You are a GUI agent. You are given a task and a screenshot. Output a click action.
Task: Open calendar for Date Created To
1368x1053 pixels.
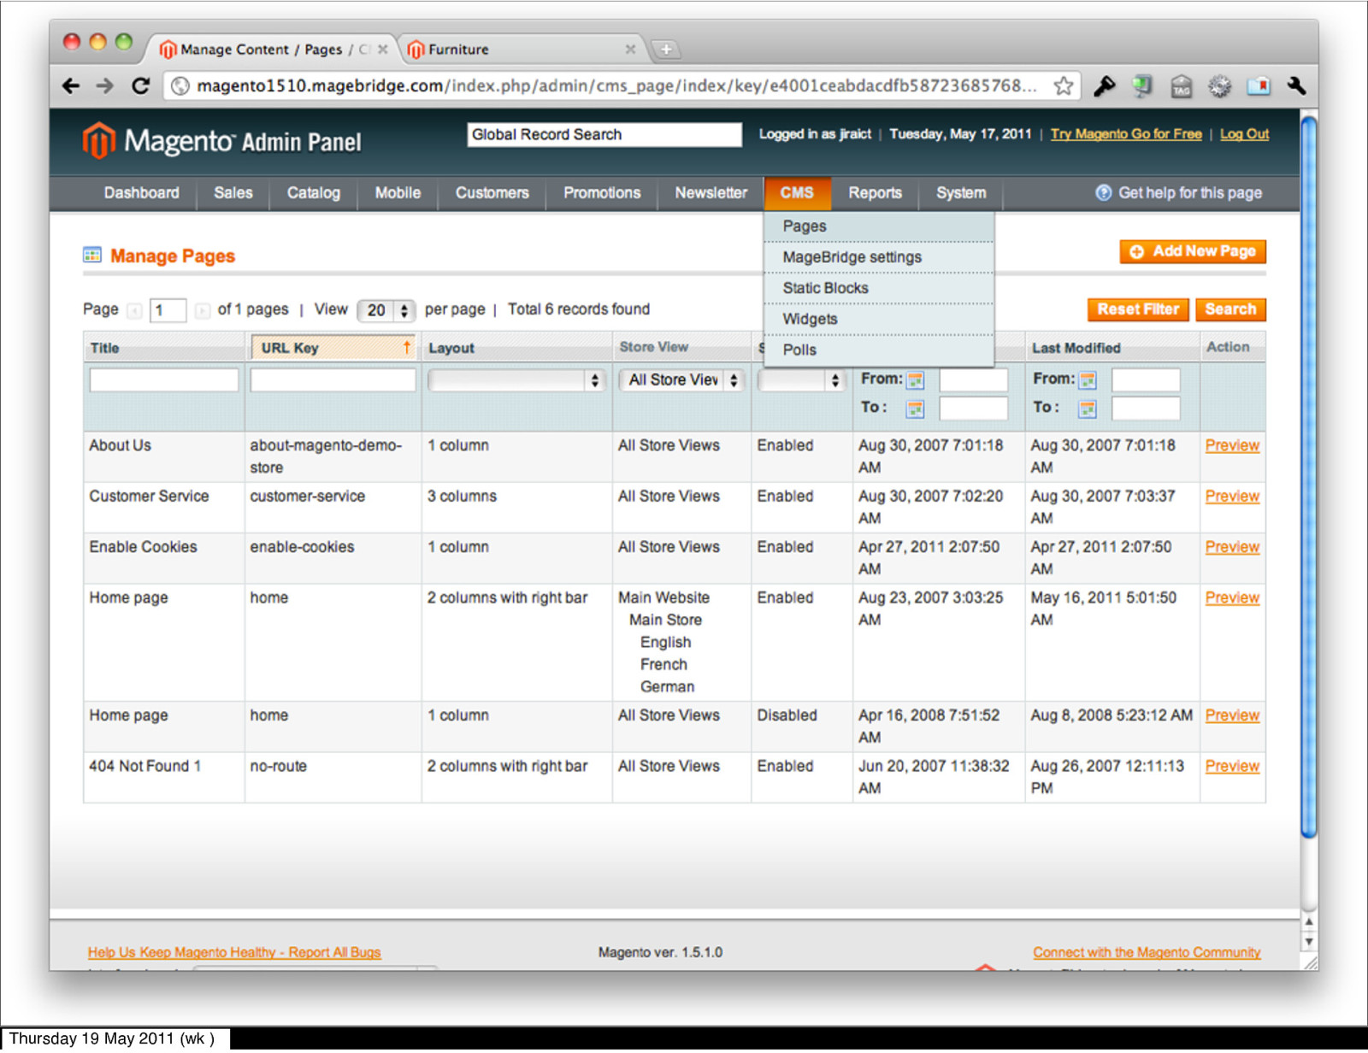916,409
